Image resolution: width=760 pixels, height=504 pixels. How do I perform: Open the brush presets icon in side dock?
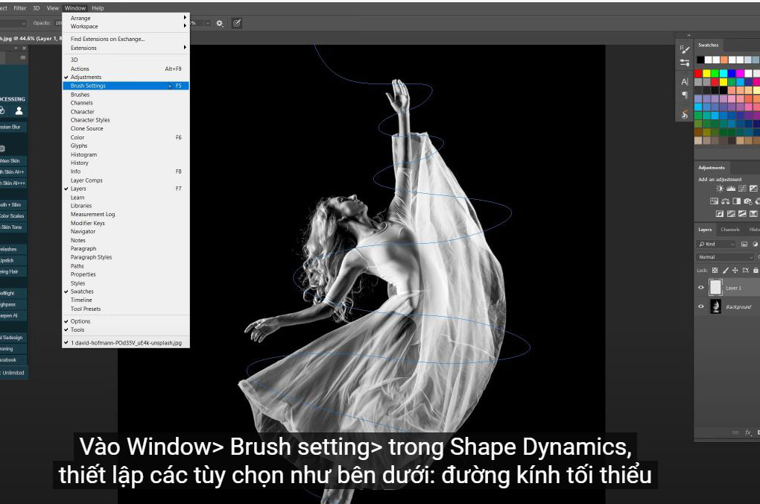[x=685, y=48]
